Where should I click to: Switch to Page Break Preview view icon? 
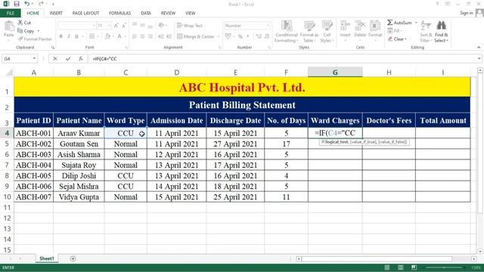pos(414,267)
